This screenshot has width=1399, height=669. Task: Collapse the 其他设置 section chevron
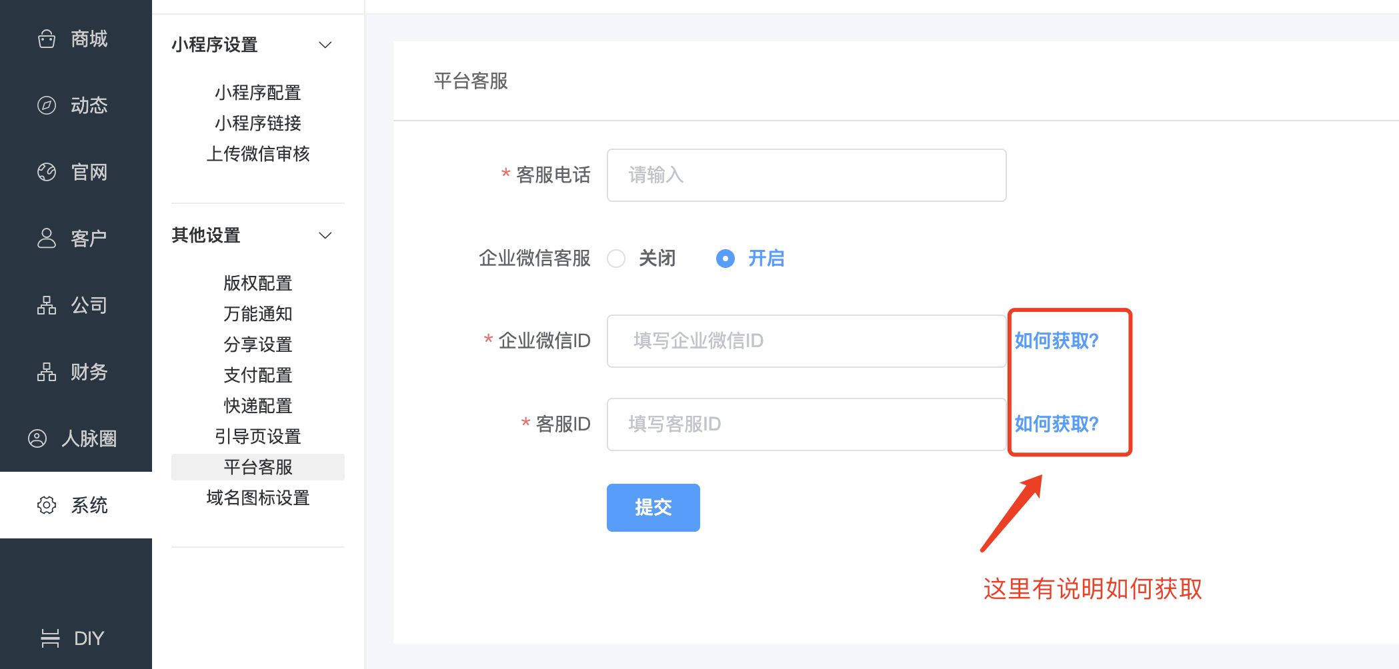click(x=325, y=235)
